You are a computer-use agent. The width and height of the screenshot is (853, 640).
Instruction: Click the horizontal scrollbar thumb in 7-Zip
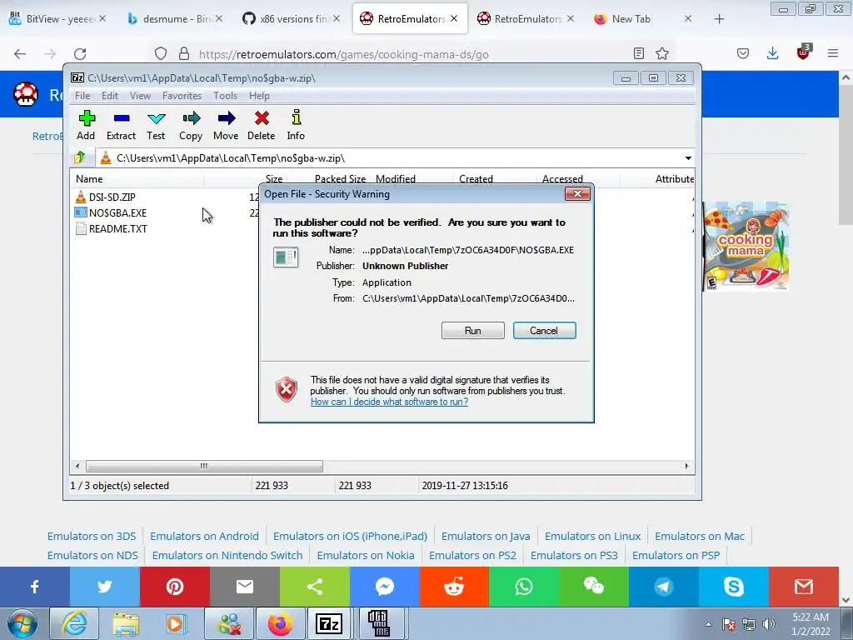[204, 467]
